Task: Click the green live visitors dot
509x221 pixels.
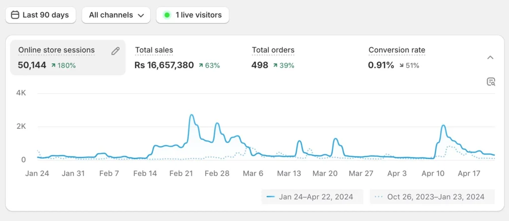Action: pyautogui.click(x=167, y=15)
